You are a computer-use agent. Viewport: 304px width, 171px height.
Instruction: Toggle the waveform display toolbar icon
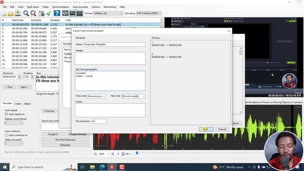(x=72, y=13)
